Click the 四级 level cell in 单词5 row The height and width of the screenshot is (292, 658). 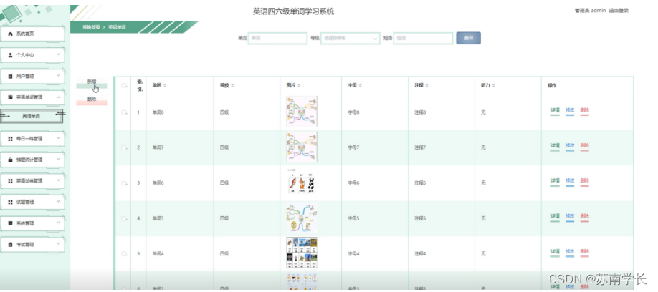(x=224, y=218)
